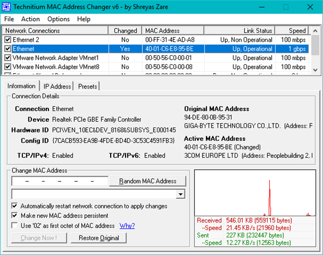Select the Ethernet 2 row name

click(x=26, y=40)
